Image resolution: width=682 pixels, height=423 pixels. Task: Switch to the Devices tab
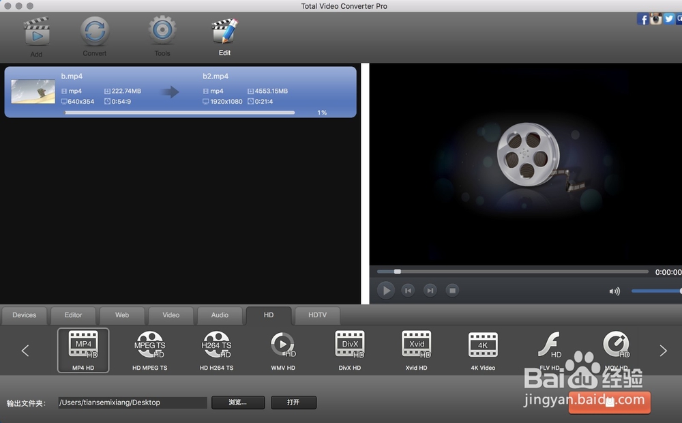coord(25,315)
